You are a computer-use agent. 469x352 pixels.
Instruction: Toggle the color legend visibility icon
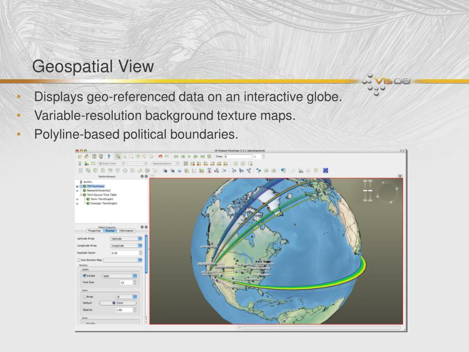coord(80,164)
